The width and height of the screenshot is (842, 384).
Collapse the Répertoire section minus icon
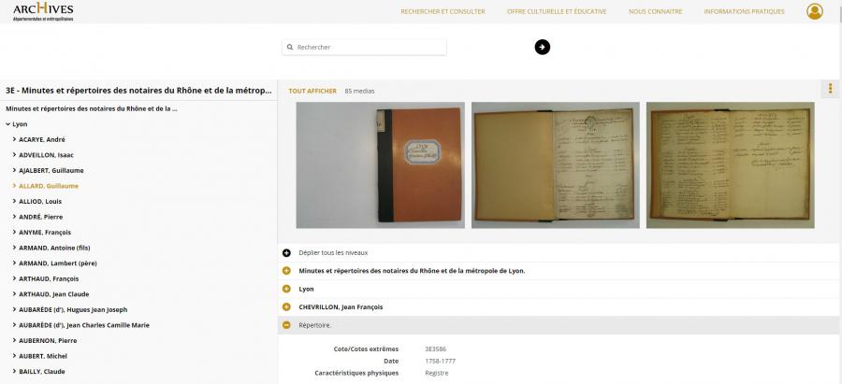(x=286, y=325)
